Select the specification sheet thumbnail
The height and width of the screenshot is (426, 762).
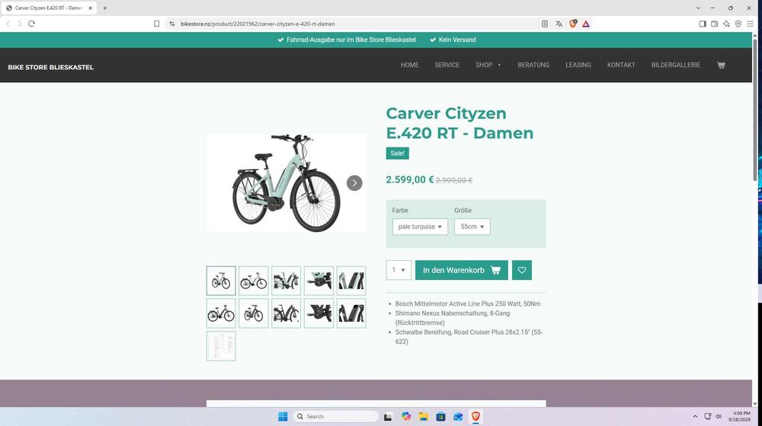[221, 346]
